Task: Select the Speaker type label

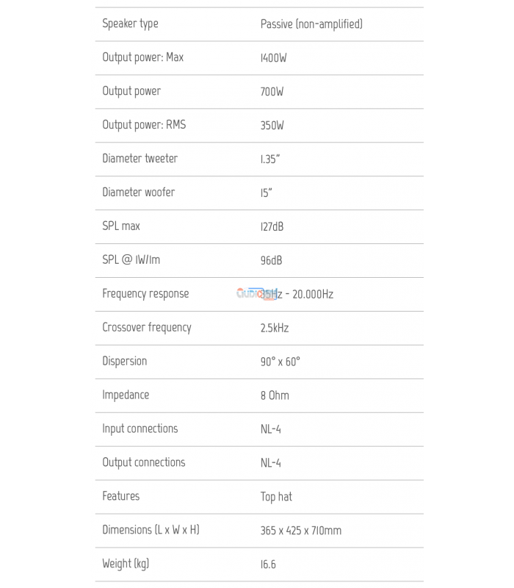Action: click(x=131, y=24)
